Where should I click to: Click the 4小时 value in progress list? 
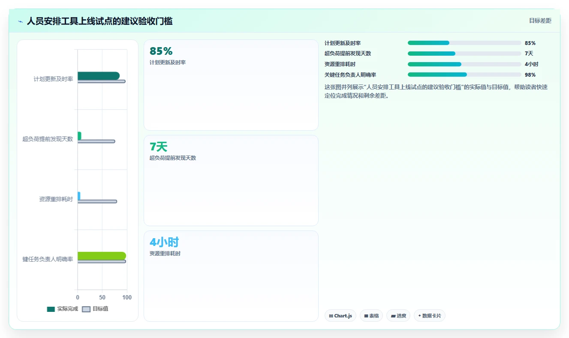point(531,64)
